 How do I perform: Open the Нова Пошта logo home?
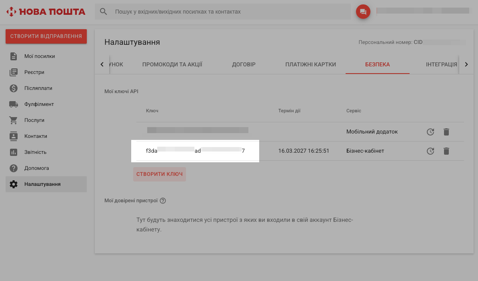click(x=46, y=12)
